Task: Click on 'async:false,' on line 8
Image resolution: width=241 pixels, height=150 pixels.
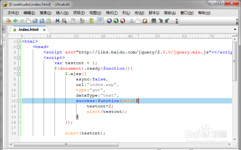Action: pos(92,79)
